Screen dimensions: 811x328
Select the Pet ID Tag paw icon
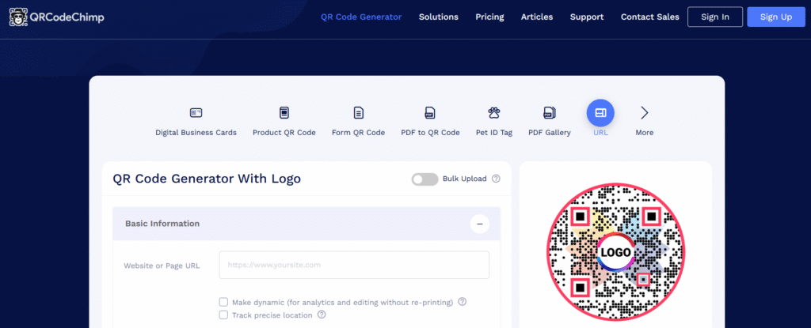coord(494,112)
